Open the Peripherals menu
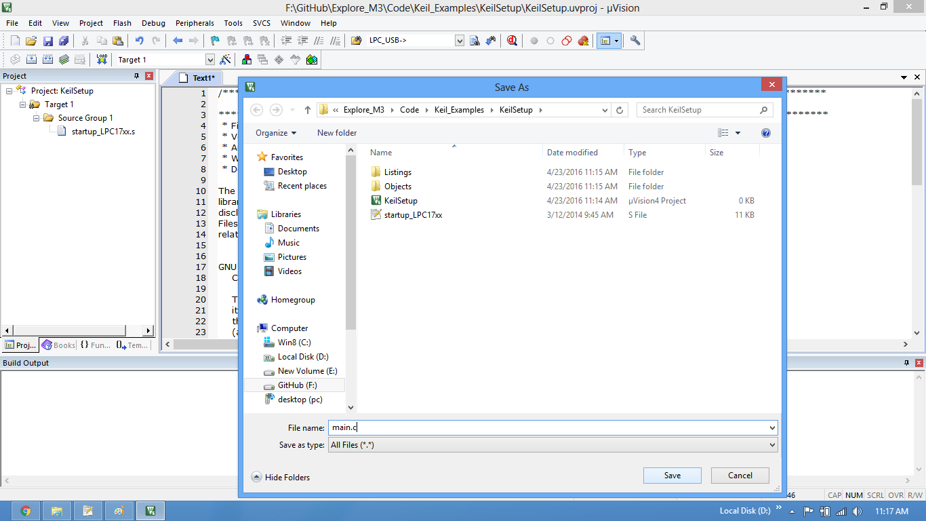Viewport: 926px width, 521px height. [195, 23]
